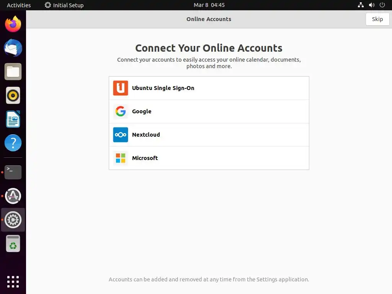Open Activities overview
The image size is (392, 294).
pyautogui.click(x=19, y=5)
